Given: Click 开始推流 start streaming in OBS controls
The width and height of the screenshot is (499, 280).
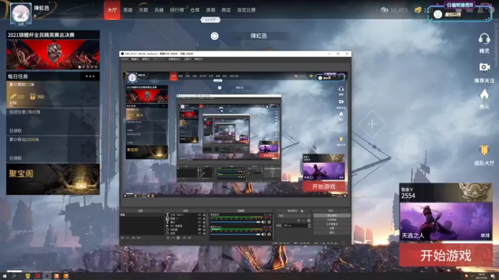Looking at the screenshot, I should coord(332,215).
